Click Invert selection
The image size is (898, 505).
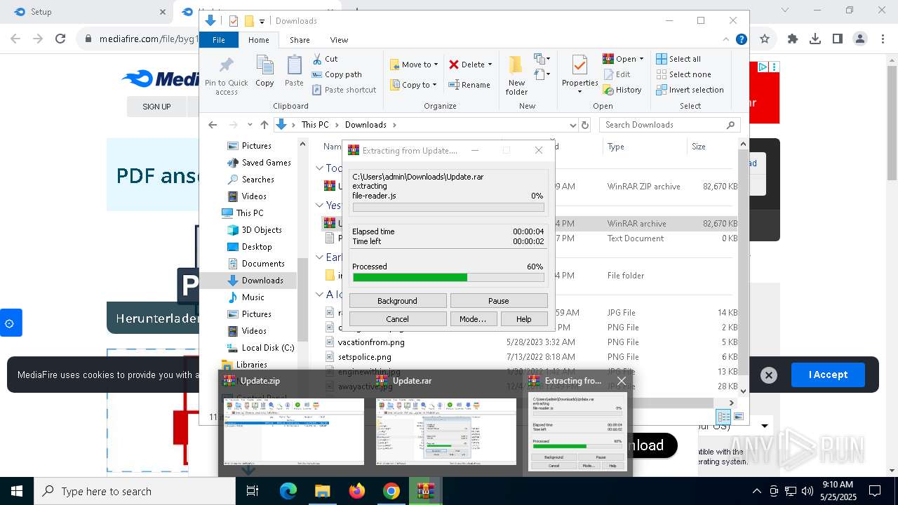click(x=690, y=90)
